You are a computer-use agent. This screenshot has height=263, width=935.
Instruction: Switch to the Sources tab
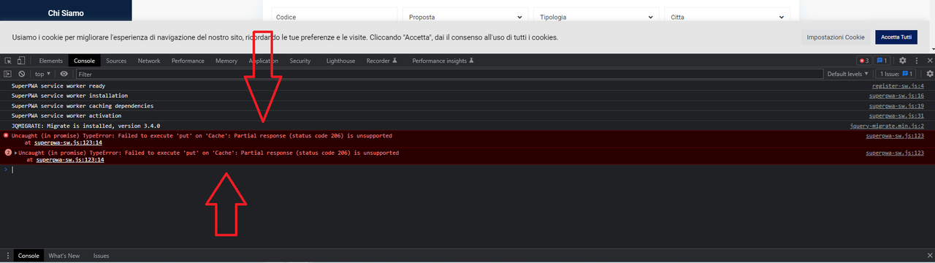click(116, 61)
